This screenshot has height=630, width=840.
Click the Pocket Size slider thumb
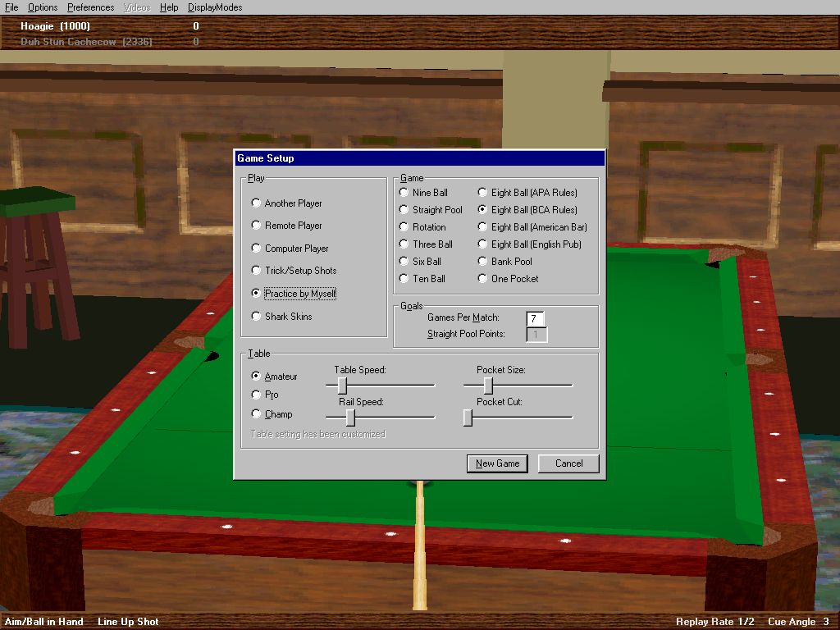[x=488, y=386]
